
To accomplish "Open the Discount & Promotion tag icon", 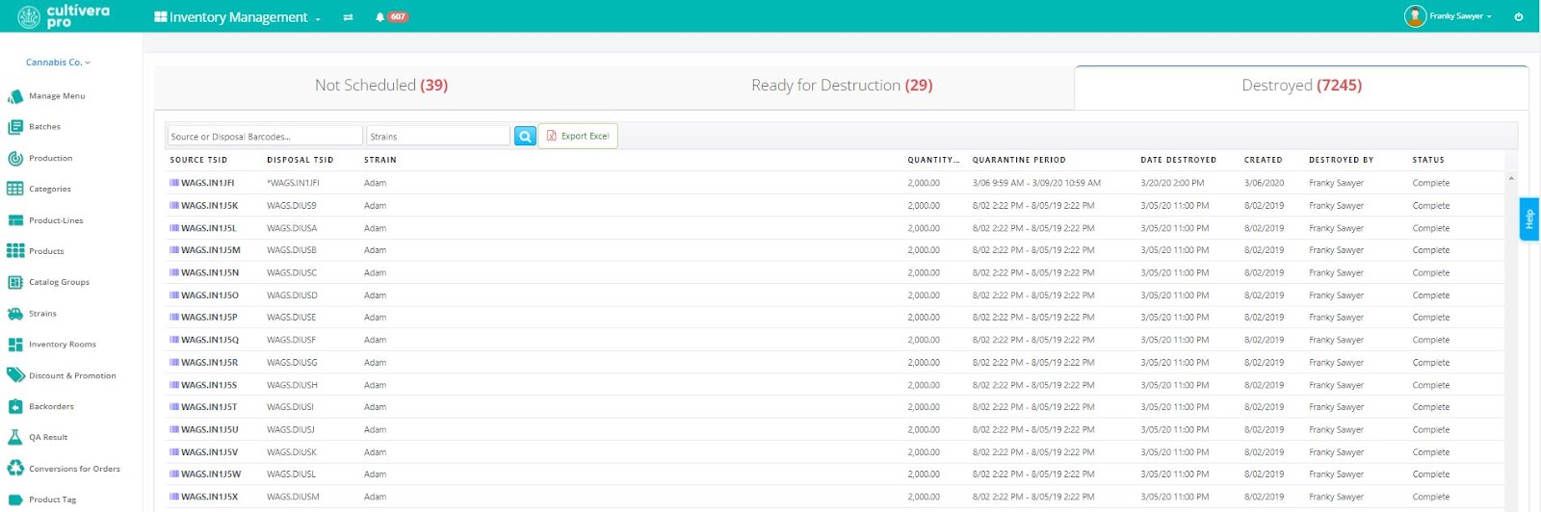I will click(x=15, y=375).
